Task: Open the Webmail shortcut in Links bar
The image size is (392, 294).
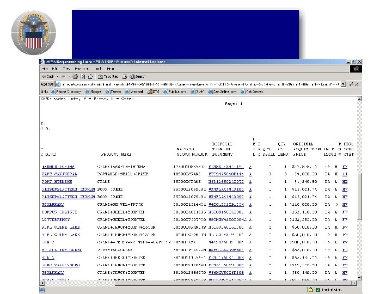Action: click(x=134, y=92)
